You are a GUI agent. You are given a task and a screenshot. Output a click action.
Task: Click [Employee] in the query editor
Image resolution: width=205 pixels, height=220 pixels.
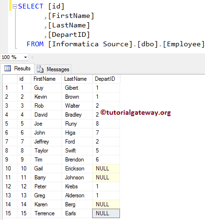[x=184, y=44]
